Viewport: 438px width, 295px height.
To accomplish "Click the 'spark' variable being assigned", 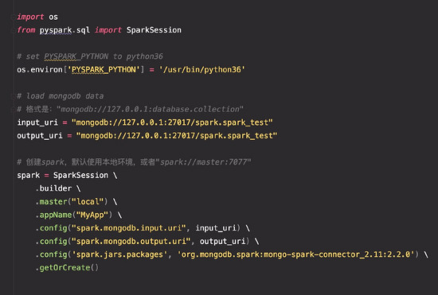I will 28,176.
